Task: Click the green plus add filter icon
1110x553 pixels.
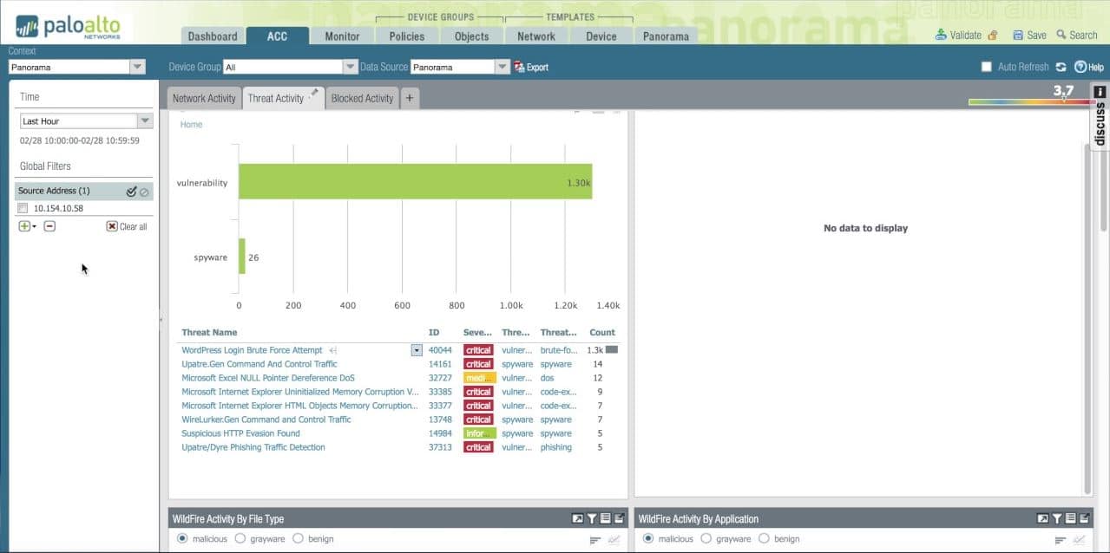Action: pos(24,226)
